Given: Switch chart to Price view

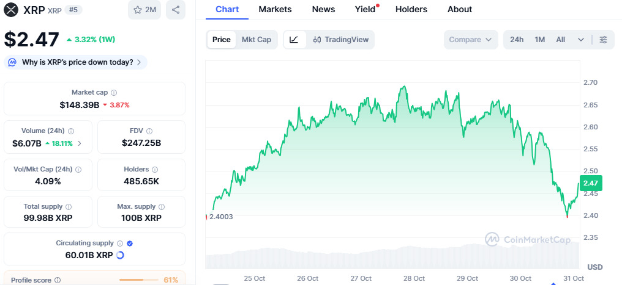Looking at the screenshot, I should pyautogui.click(x=221, y=40).
